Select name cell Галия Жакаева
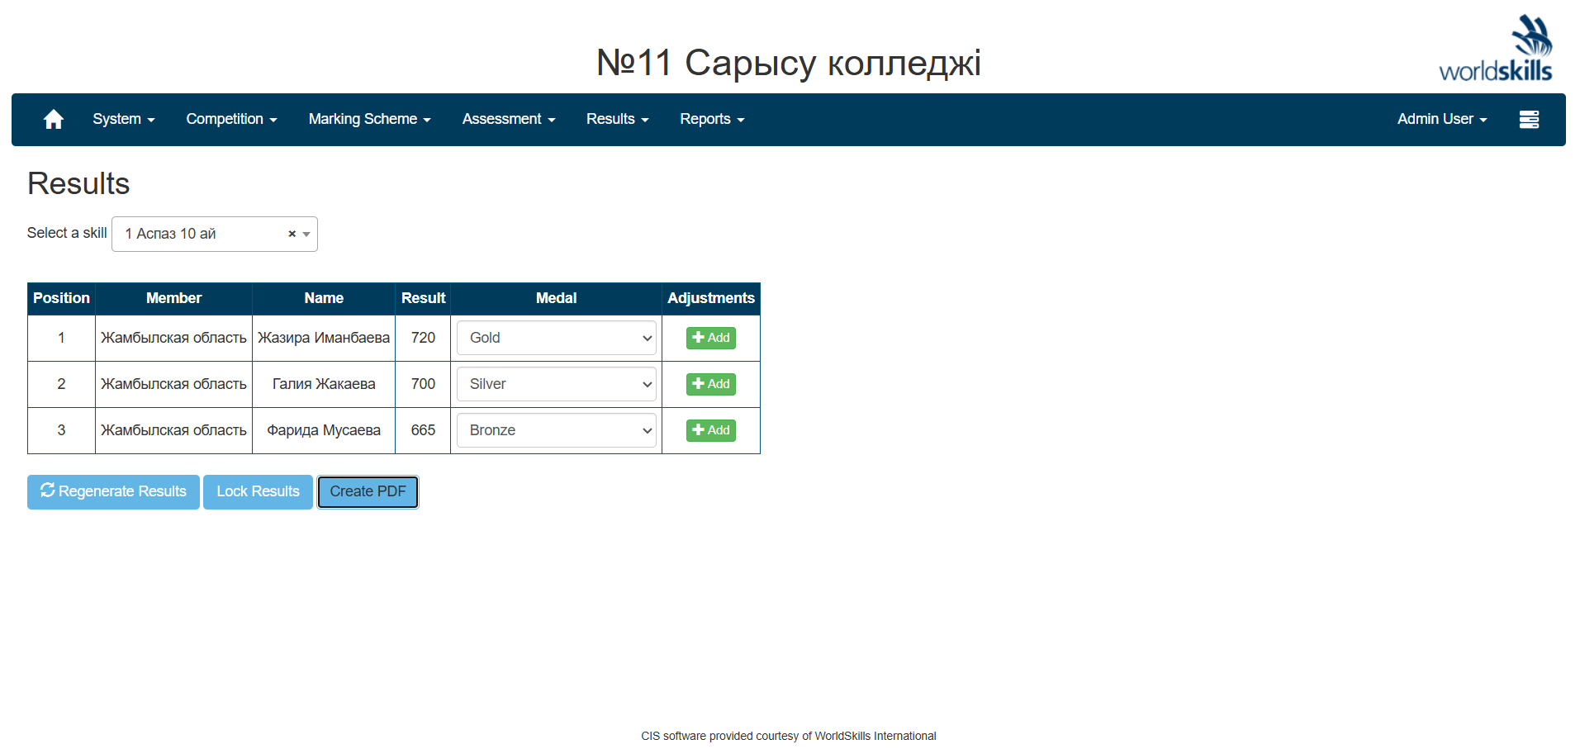The width and height of the screenshot is (1580, 749). [x=324, y=384]
